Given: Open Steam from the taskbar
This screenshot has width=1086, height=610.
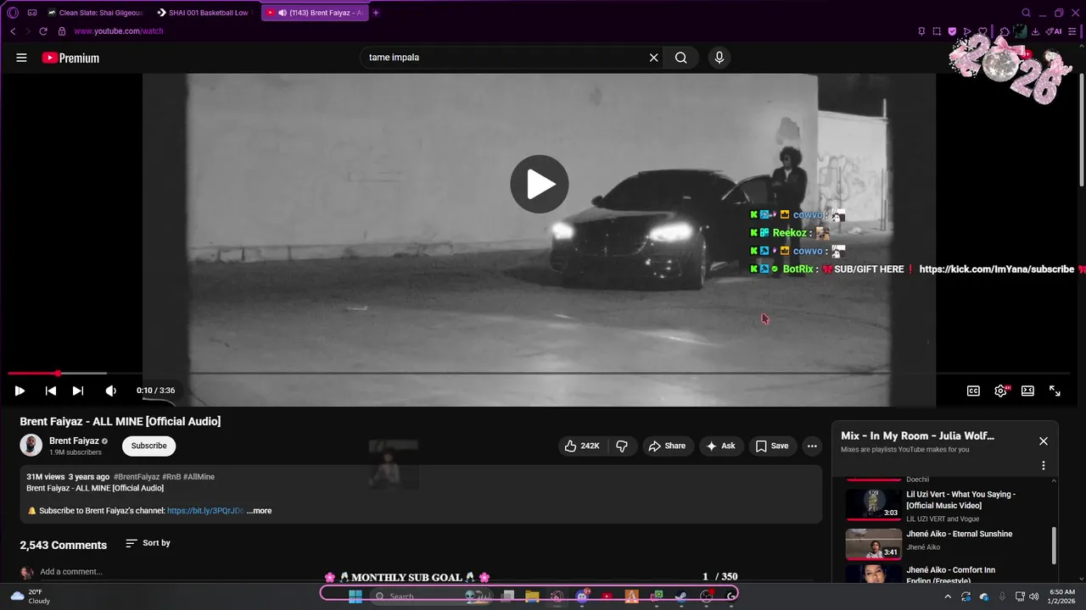Looking at the screenshot, I should pyautogui.click(x=680, y=596).
